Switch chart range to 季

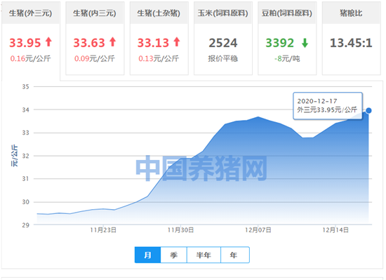point(174,255)
